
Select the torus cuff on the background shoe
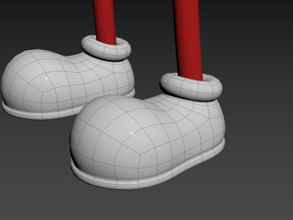(106, 48)
